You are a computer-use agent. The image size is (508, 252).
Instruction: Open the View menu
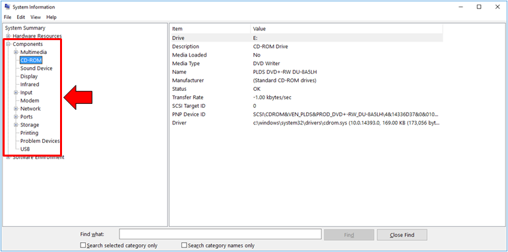(x=36, y=17)
